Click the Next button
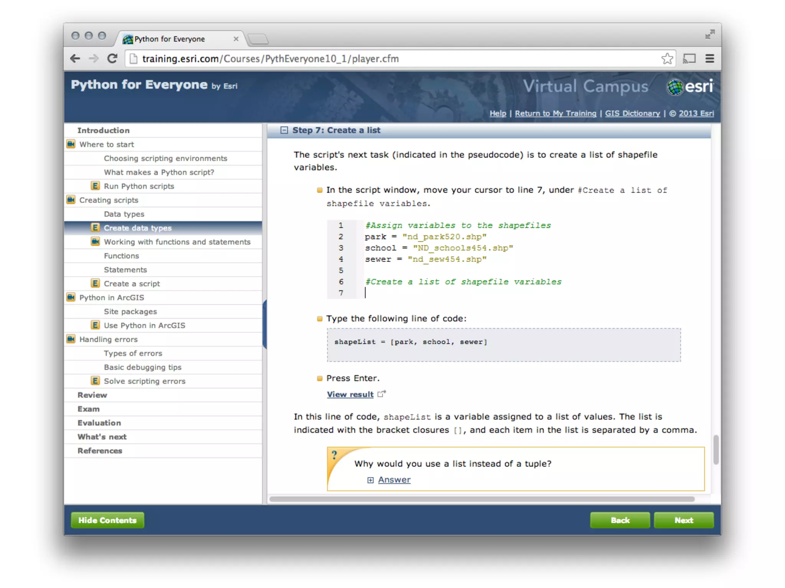Image resolution: width=785 pixels, height=588 pixels. [683, 520]
